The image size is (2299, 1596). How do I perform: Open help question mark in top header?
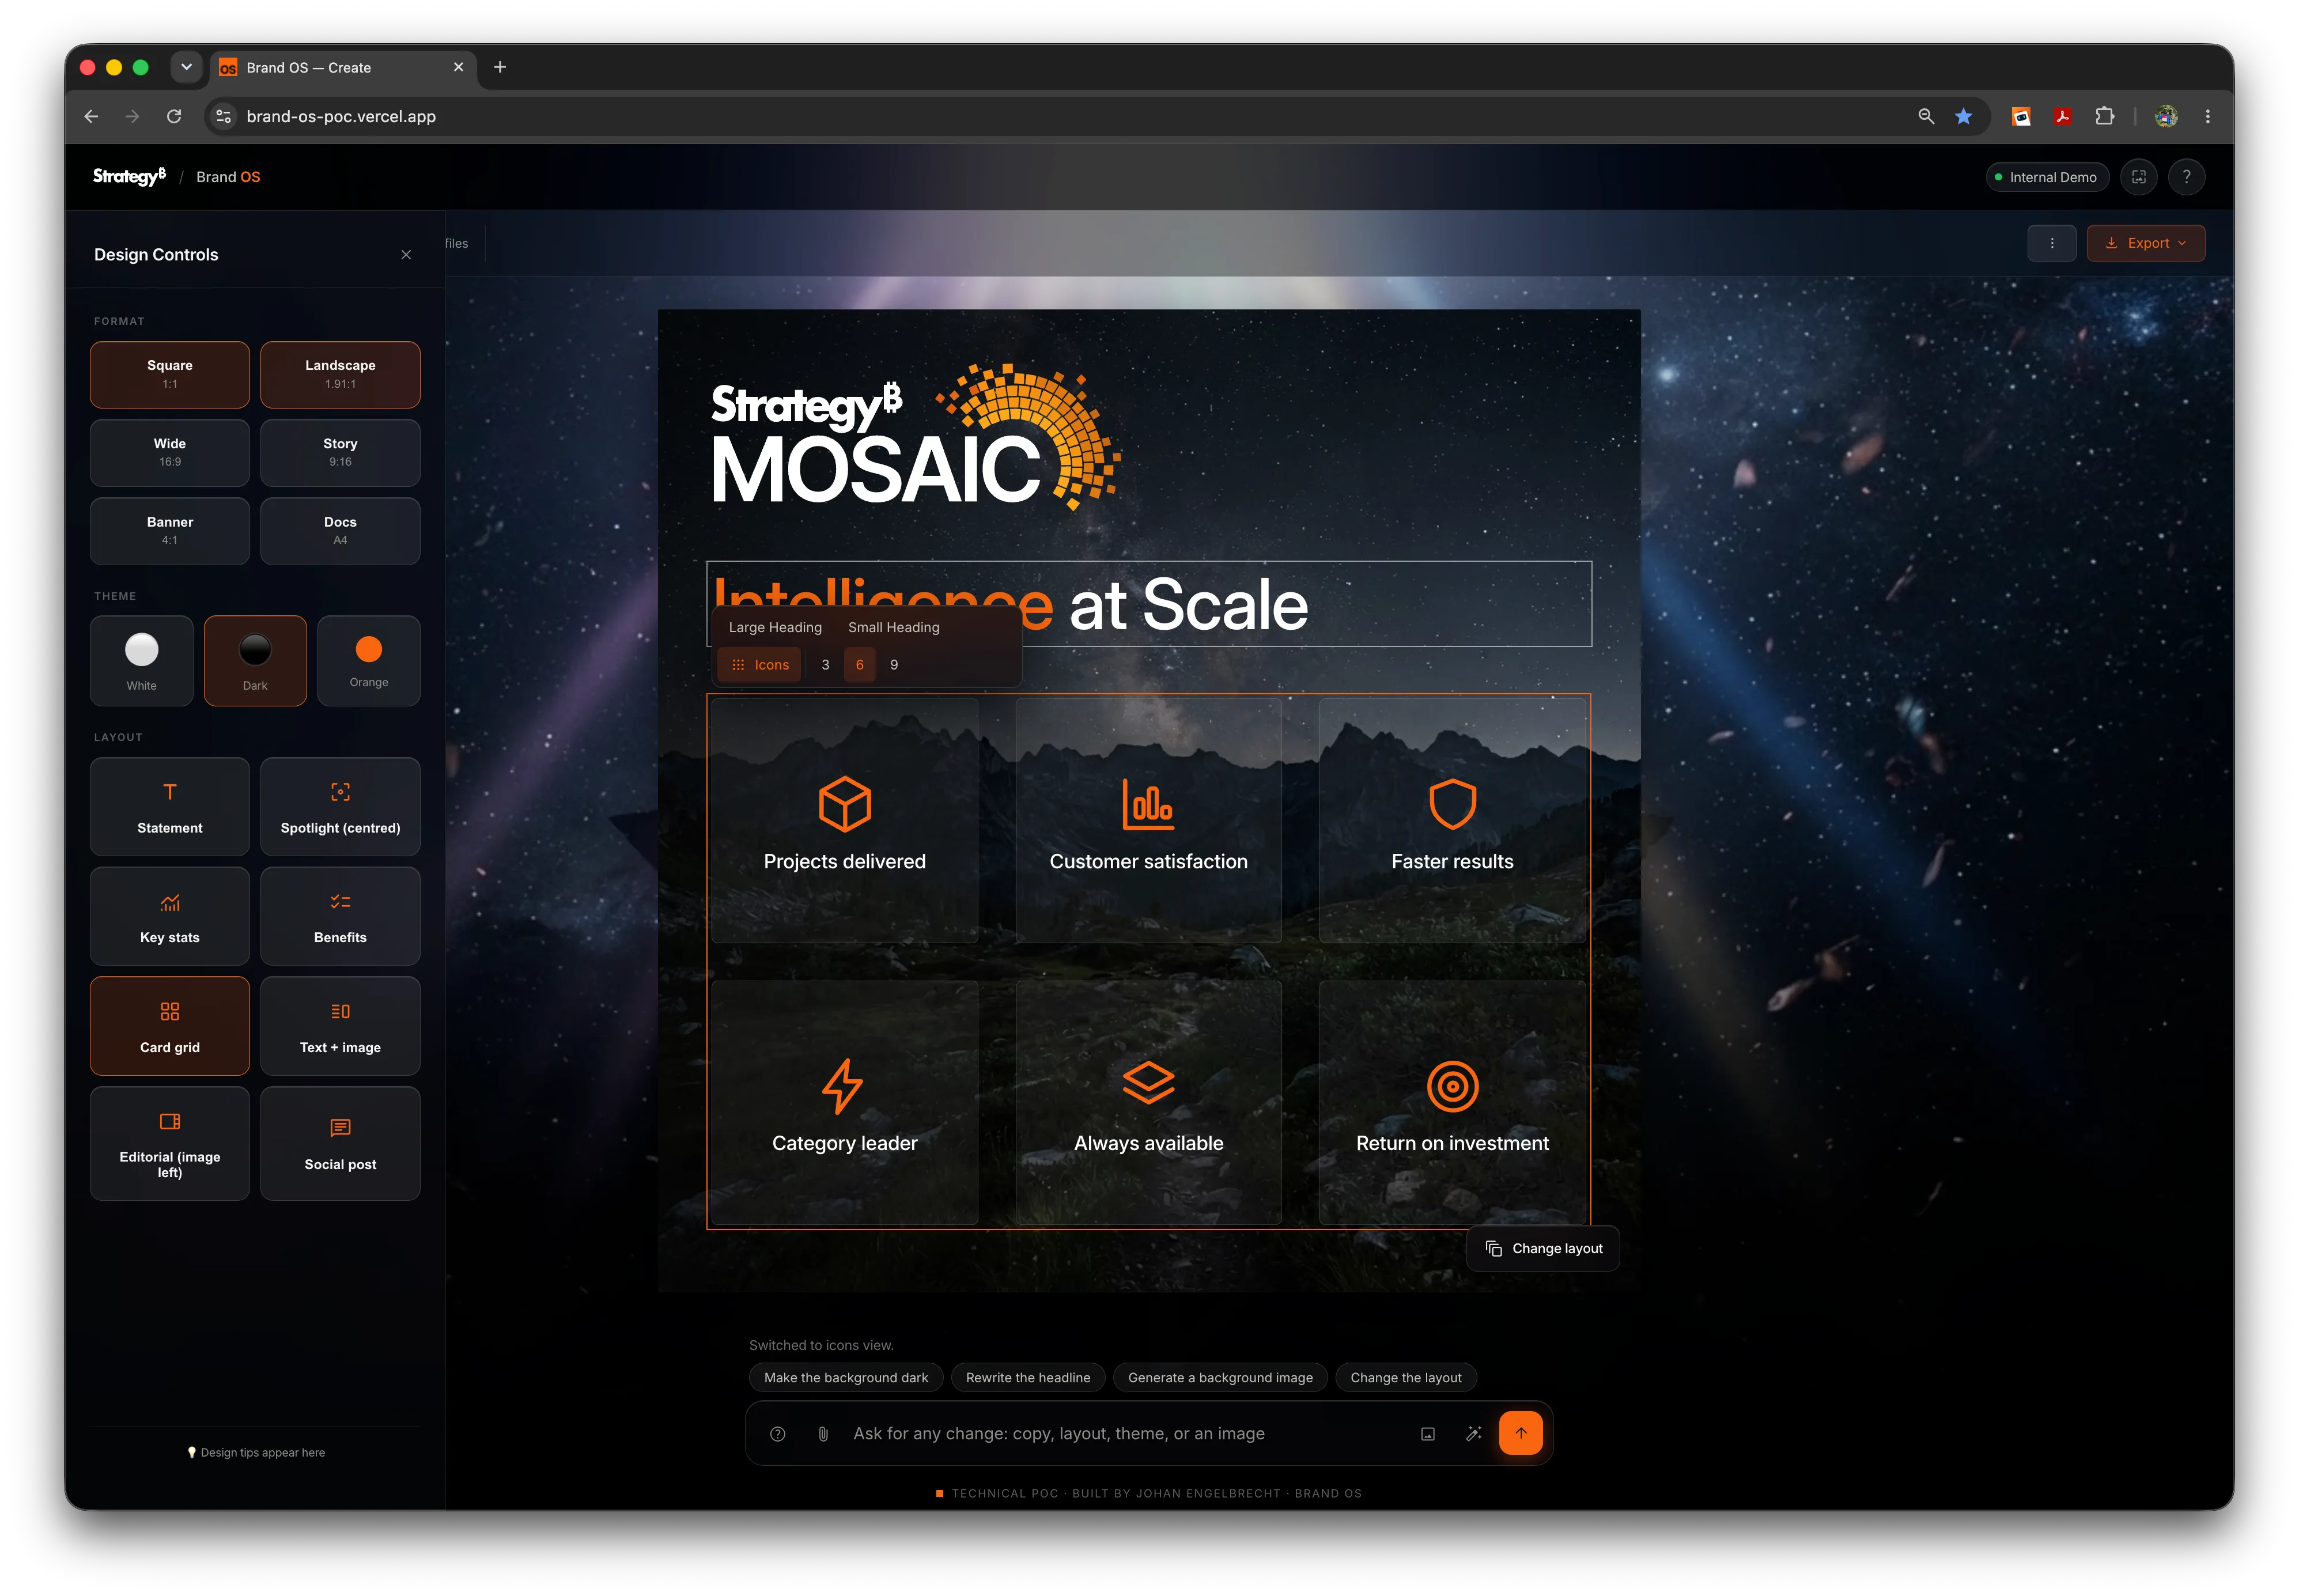[2186, 177]
